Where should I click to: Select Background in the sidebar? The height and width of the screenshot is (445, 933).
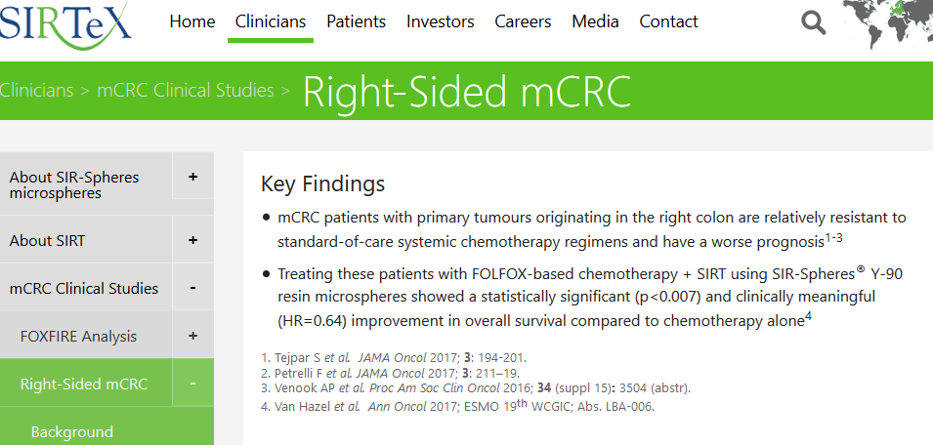72,432
